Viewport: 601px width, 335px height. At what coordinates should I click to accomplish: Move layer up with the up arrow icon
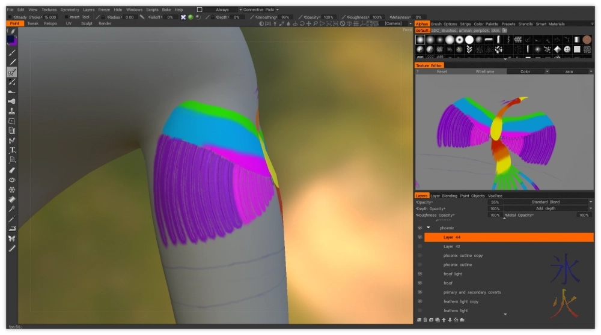pos(444,320)
